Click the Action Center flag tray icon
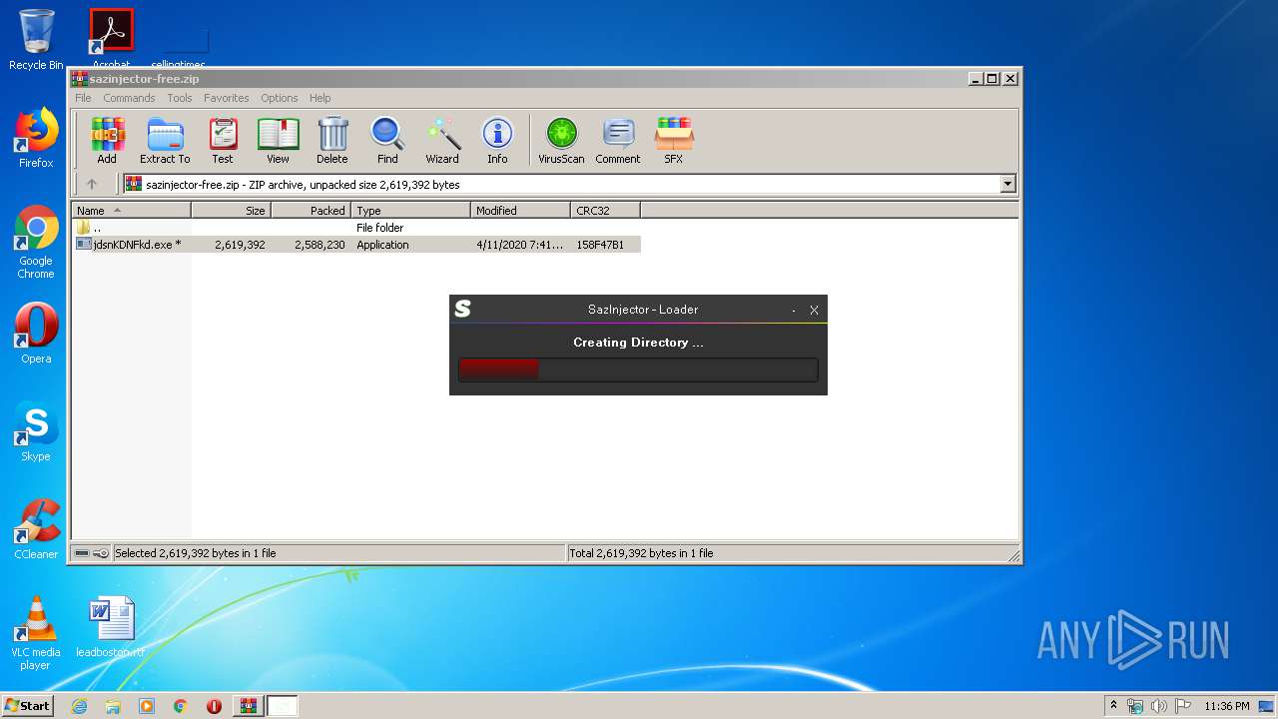 click(1181, 706)
